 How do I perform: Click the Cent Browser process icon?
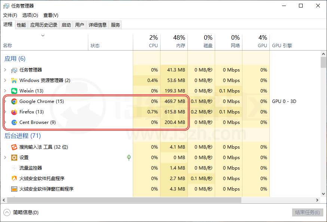click(14, 122)
